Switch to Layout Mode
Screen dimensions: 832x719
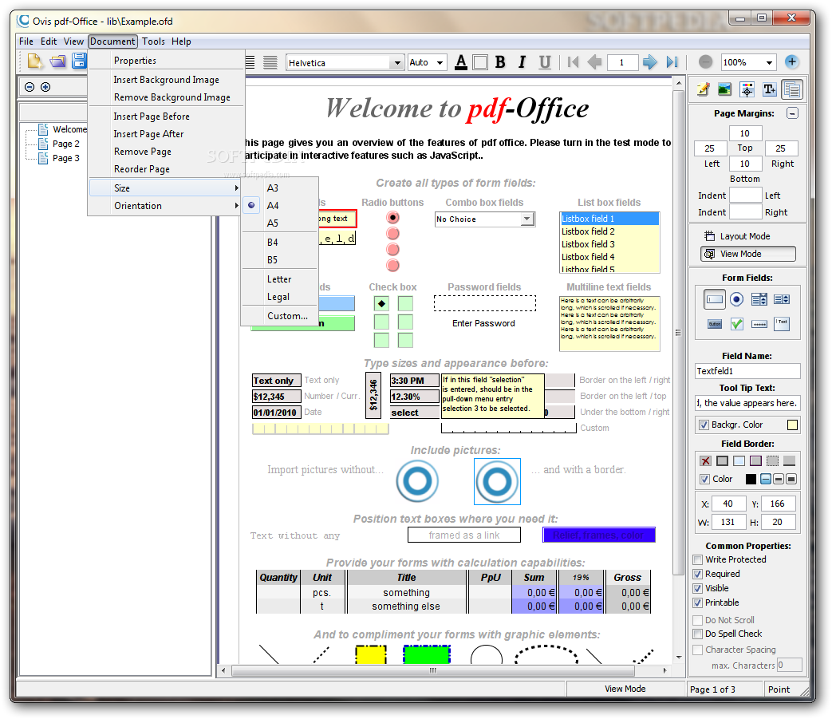(x=745, y=236)
